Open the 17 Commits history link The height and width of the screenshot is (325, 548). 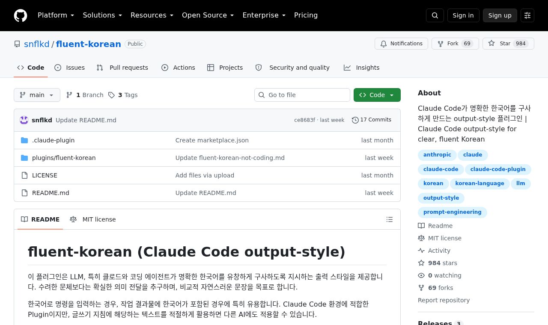[x=372, y=120]
